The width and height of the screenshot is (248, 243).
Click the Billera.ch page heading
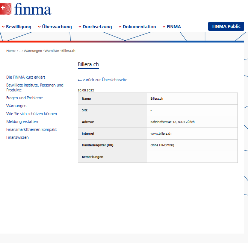coord(88,64)
